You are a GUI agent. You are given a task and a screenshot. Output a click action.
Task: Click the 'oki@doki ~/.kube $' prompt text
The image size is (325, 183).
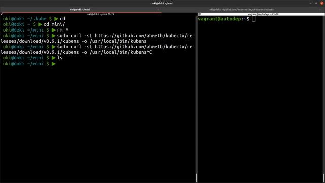pyautogui.click(x=27, y=19)
